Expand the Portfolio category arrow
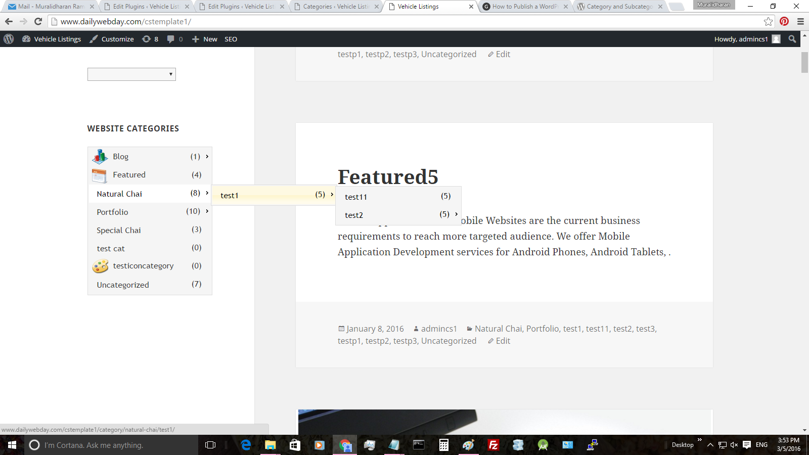Image resolution: width=809 pixels, height=455 pixels. click(207, 211)
